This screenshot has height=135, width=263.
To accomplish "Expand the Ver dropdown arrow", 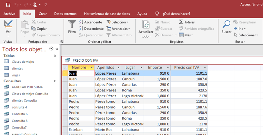I will pos(8,36).
